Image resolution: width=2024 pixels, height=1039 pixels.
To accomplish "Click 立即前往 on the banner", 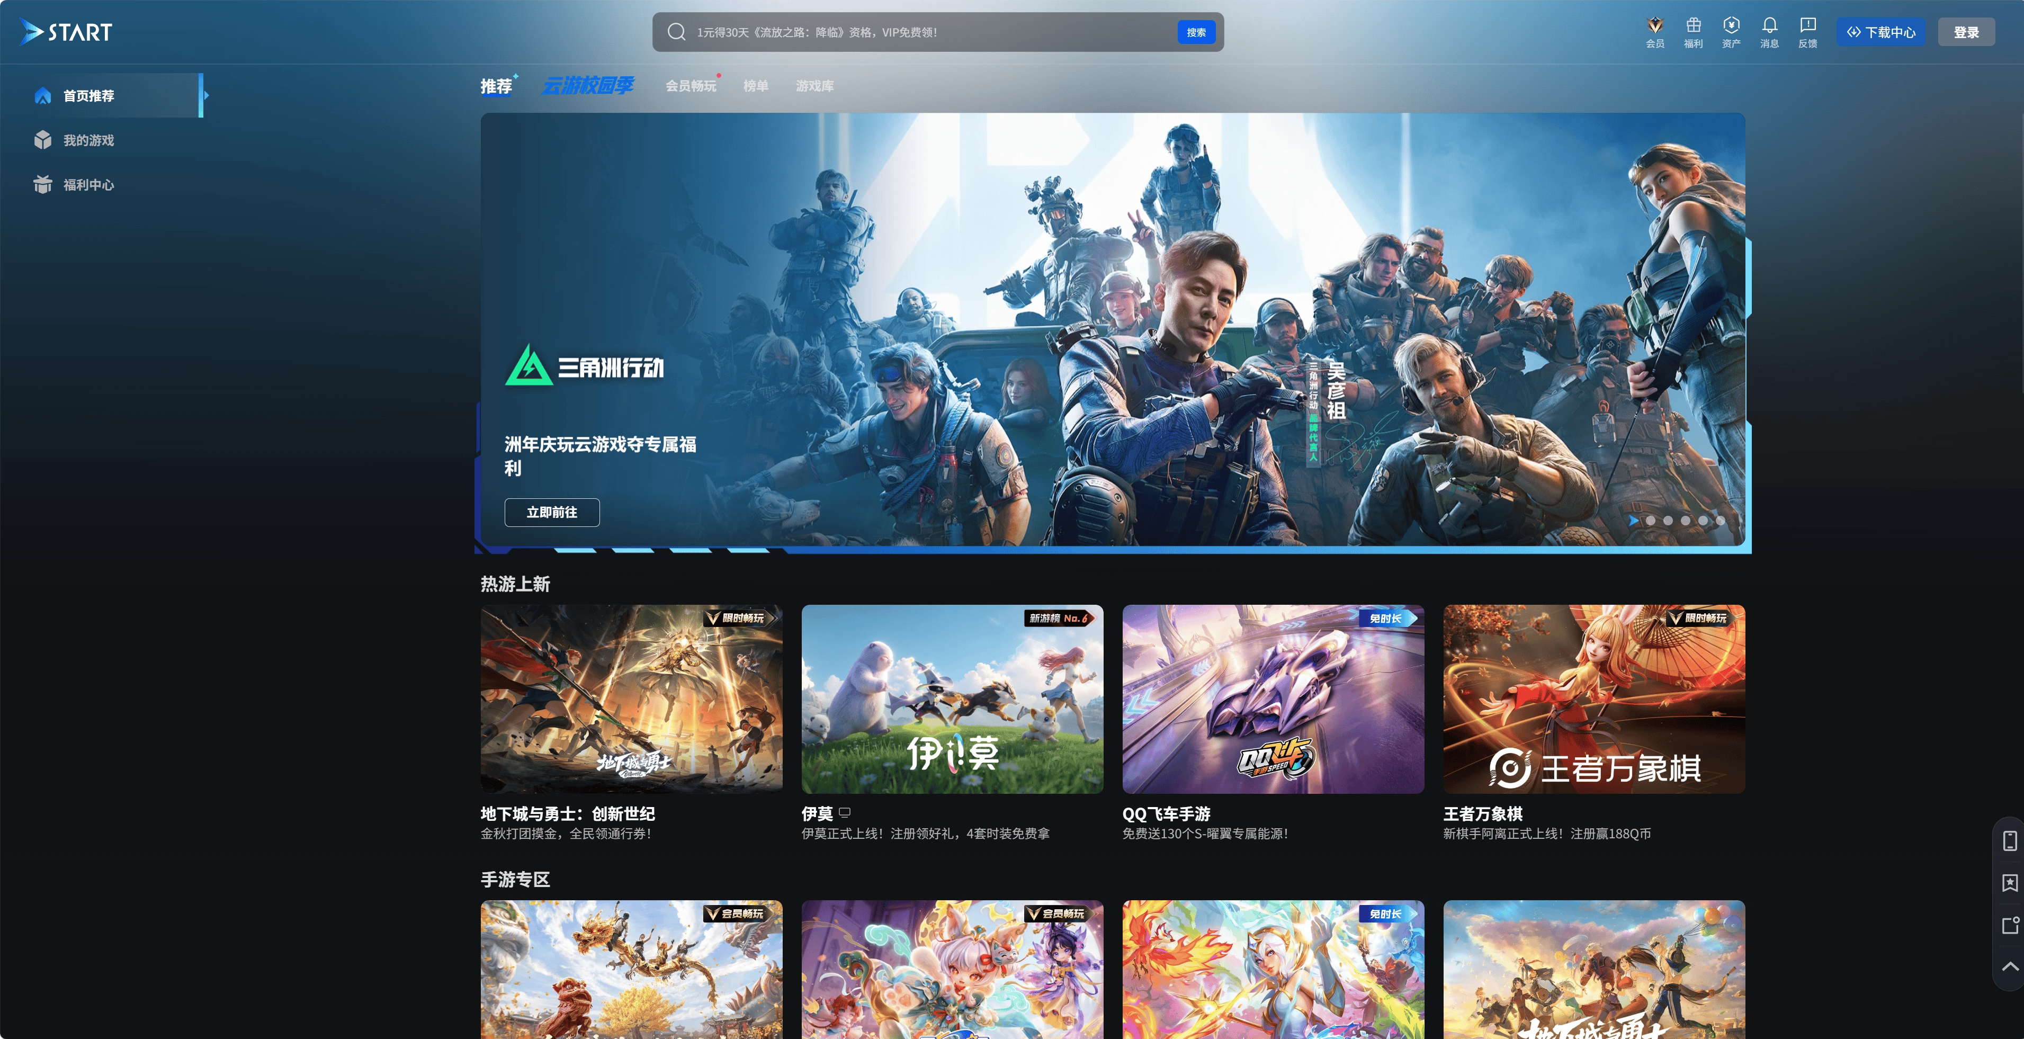I will [552, 513].
